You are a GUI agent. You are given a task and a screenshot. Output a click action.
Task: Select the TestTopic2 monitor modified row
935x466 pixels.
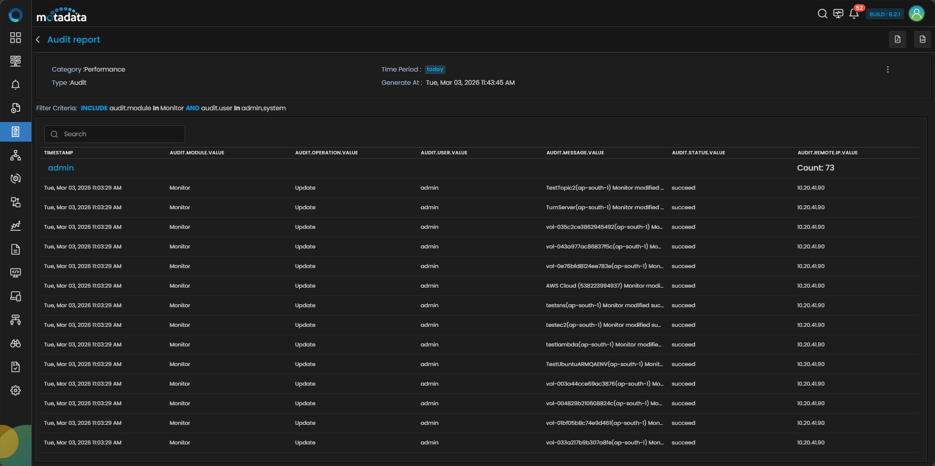(x=605, y=188)
